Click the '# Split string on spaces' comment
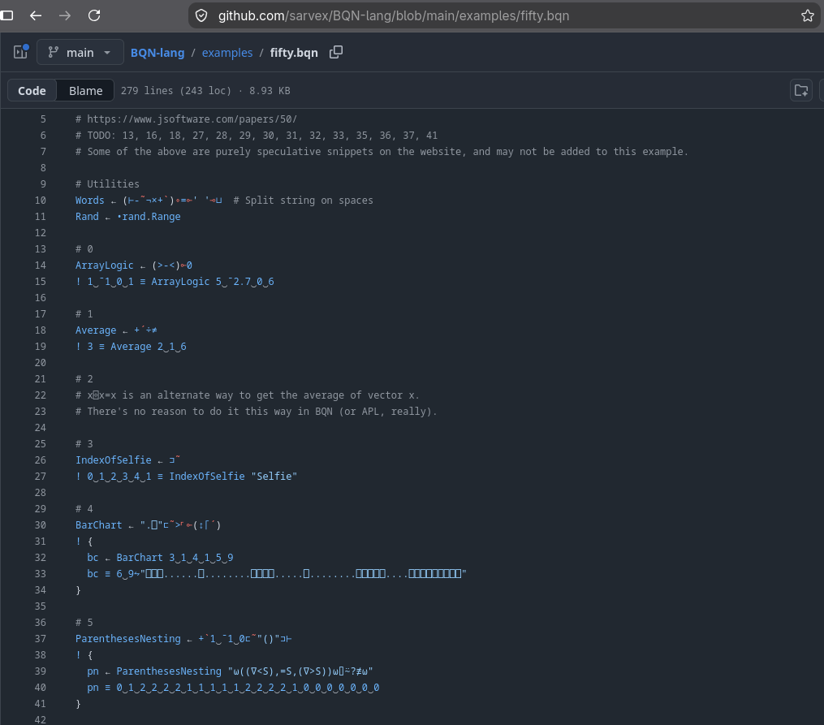This screenshot has height=725, width=824. (304, 201)
